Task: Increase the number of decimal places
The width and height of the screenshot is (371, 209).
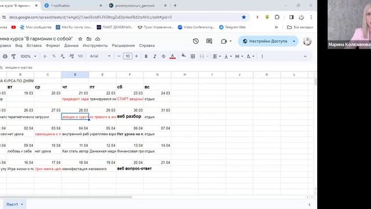Action: (x=71, y=56)
